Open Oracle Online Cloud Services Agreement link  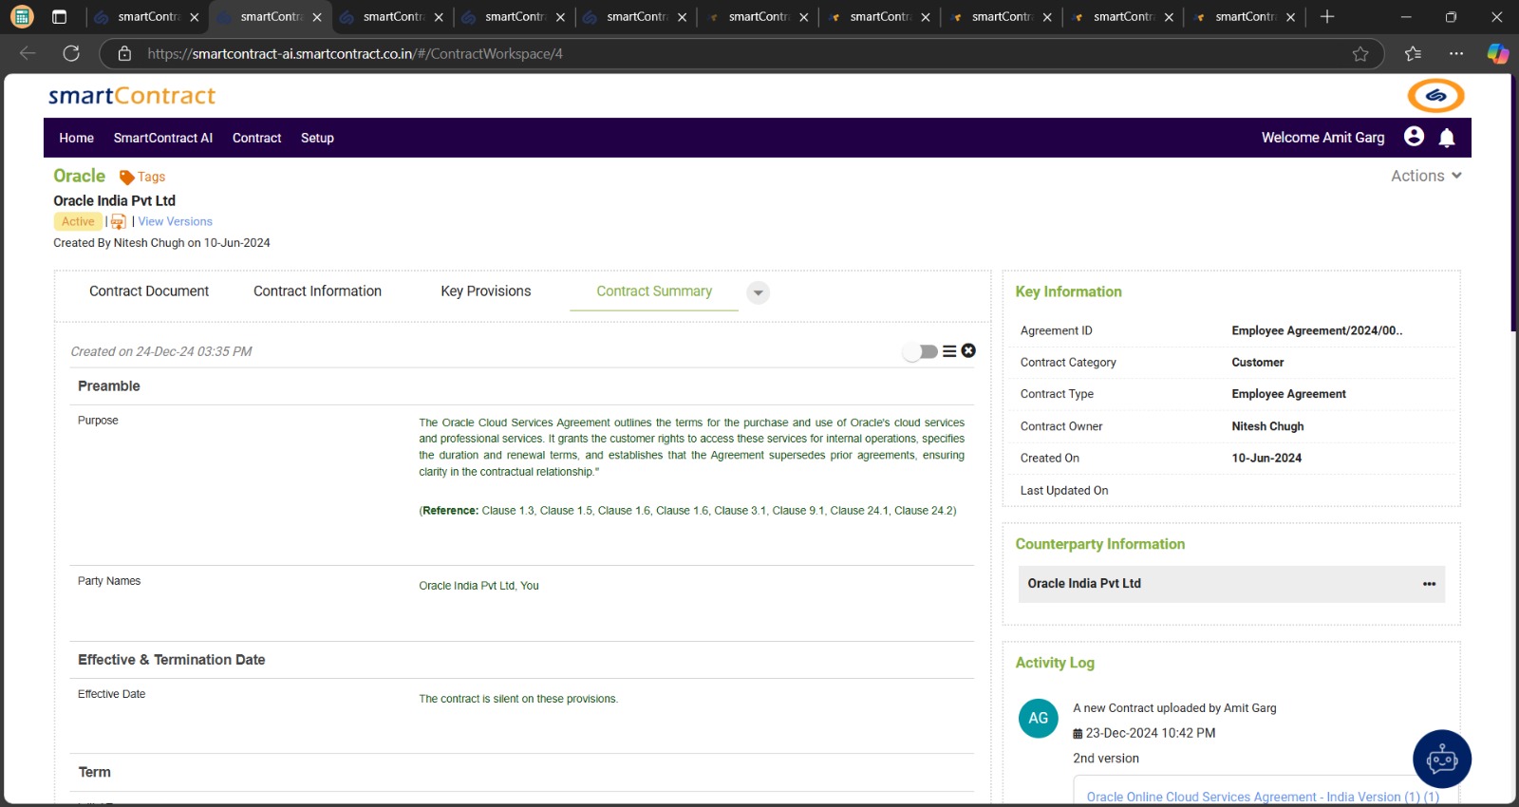click(x=1263, y=797)
